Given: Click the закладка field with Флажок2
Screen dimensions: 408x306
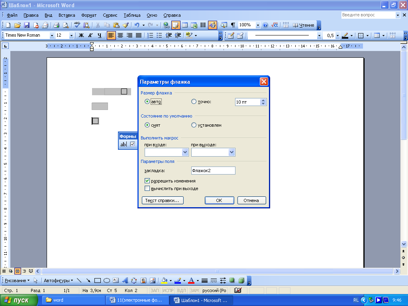Looking at the screenshot, I should click(213, 171).
